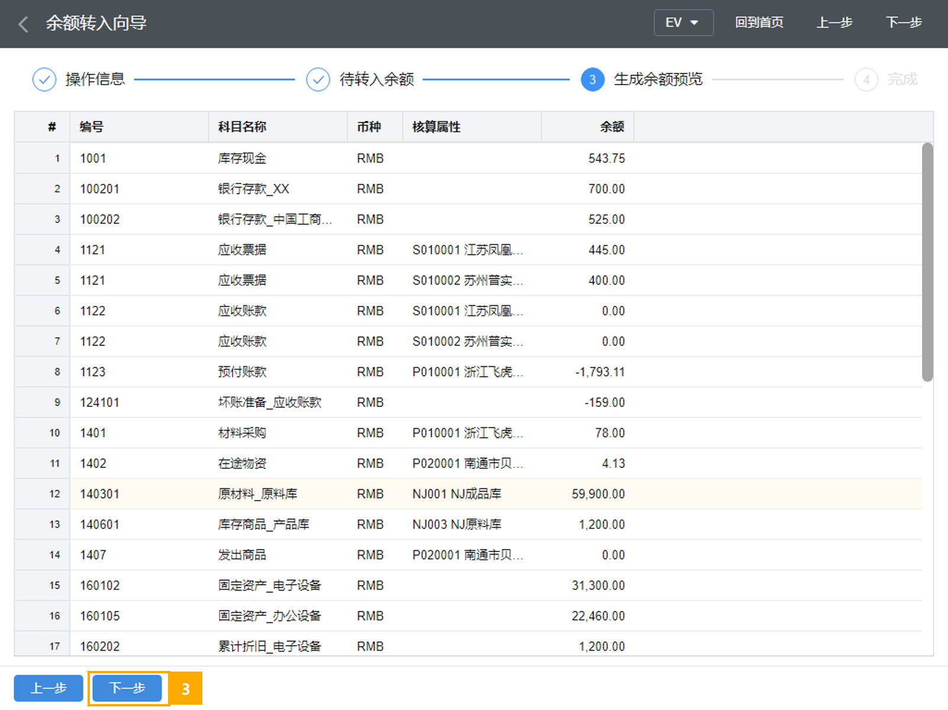Click the 操作信息 step checkmark icon
The width and height of the screenshot is (948, 710).
(44, 79)
